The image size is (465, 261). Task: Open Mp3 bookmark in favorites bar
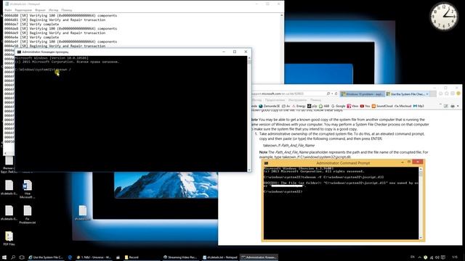click(418, 106)
